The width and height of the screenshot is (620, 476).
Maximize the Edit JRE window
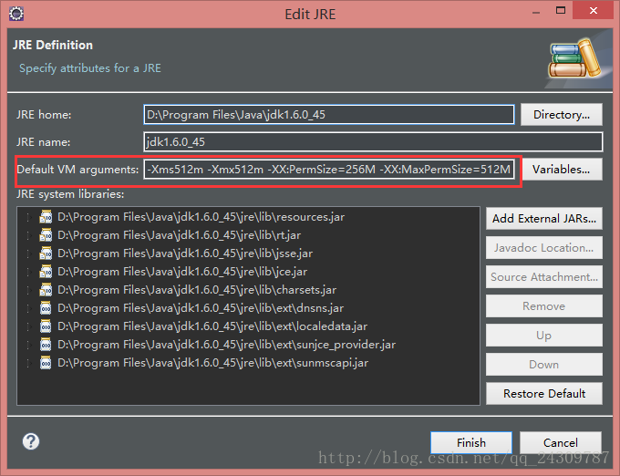[561, 11]
